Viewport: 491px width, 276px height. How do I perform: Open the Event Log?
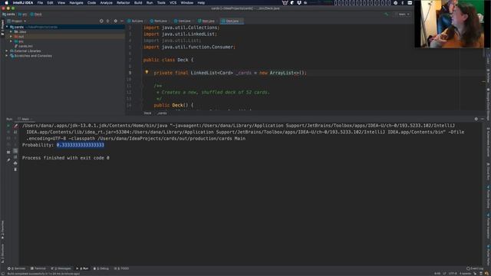475,268
